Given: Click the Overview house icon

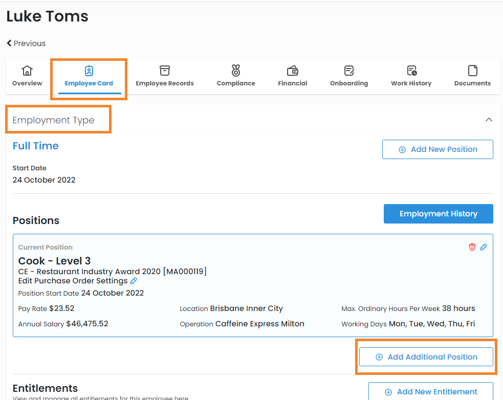Looking at the screenshot, I should click(27, 71).
